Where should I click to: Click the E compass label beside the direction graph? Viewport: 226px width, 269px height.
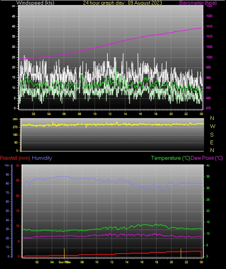[212, 142]
